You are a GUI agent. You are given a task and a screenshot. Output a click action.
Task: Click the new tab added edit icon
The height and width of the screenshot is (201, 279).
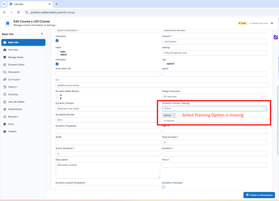click(x=5, y=102)
